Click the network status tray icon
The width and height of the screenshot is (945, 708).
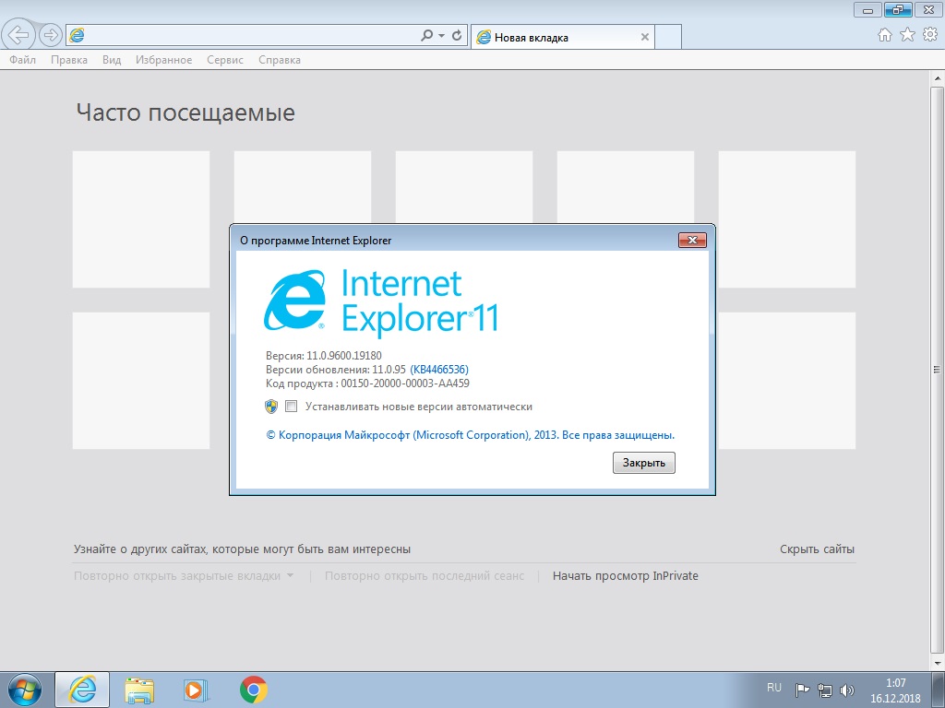coord(824,690)
